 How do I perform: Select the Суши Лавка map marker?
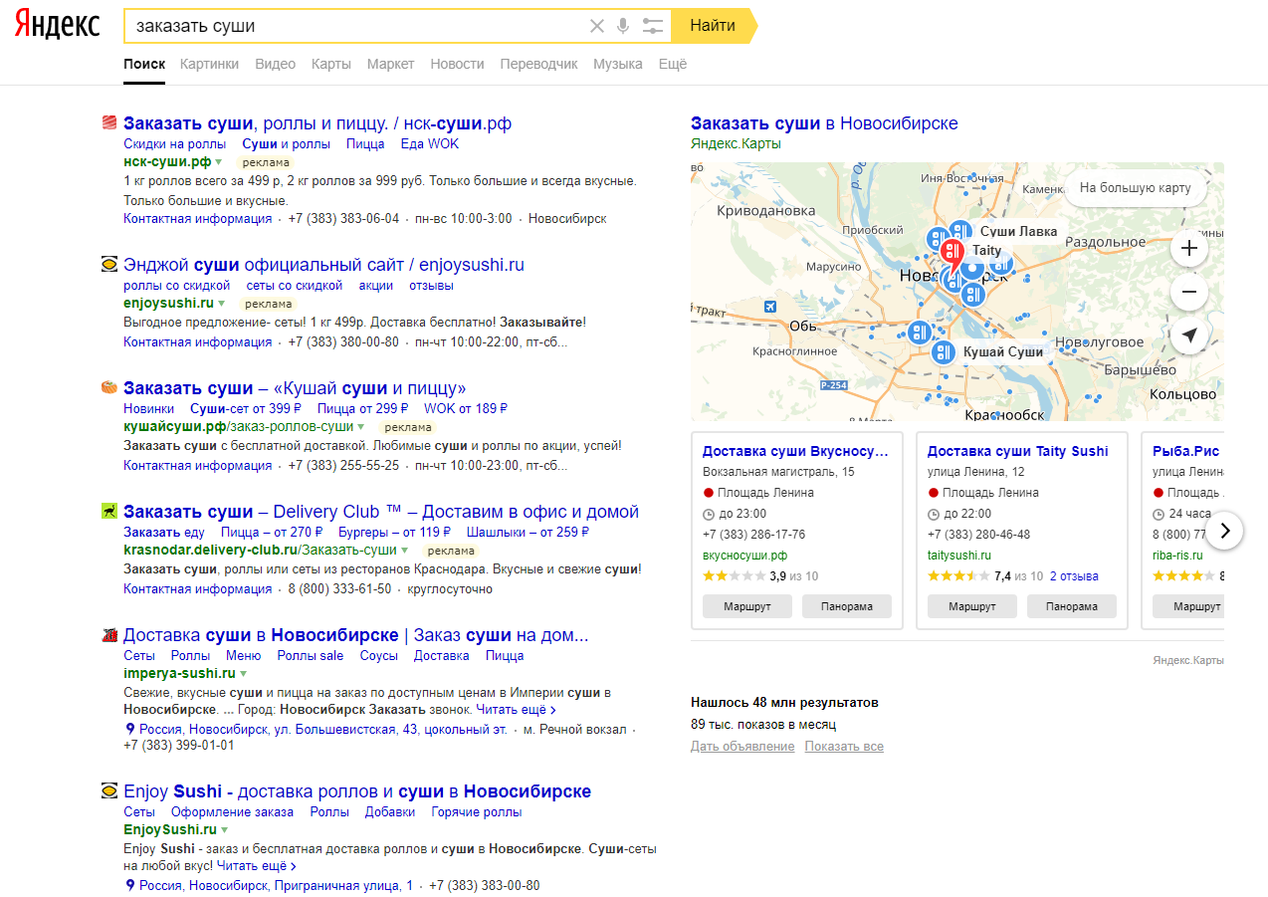click(959, 232)
